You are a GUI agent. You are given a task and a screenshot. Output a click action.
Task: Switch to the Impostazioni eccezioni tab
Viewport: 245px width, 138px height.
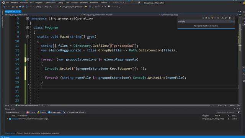click(50, 133)
